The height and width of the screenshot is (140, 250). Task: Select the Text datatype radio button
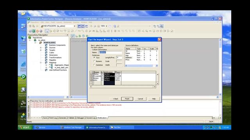click(x=94, y=58)
